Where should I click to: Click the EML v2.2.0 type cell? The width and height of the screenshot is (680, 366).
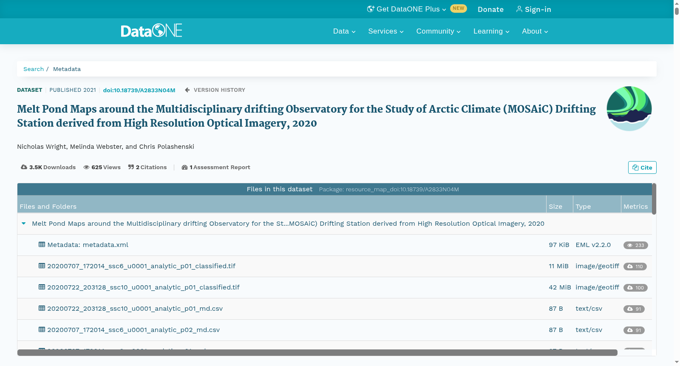(593, 245)
